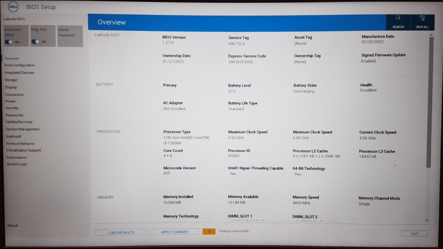Image resolution: width=443 pixels, height=249 pixels.
Task: Click the Load Defaults button
Action: coord(121,232)
